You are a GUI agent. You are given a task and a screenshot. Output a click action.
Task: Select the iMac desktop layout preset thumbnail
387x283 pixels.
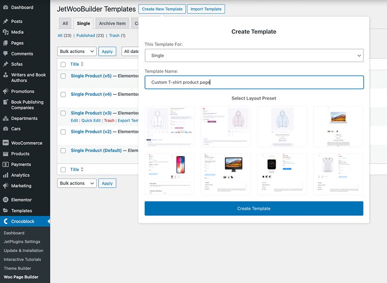226,174
